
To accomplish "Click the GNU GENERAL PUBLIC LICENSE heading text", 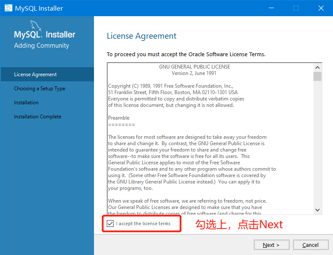I will 194,67.
